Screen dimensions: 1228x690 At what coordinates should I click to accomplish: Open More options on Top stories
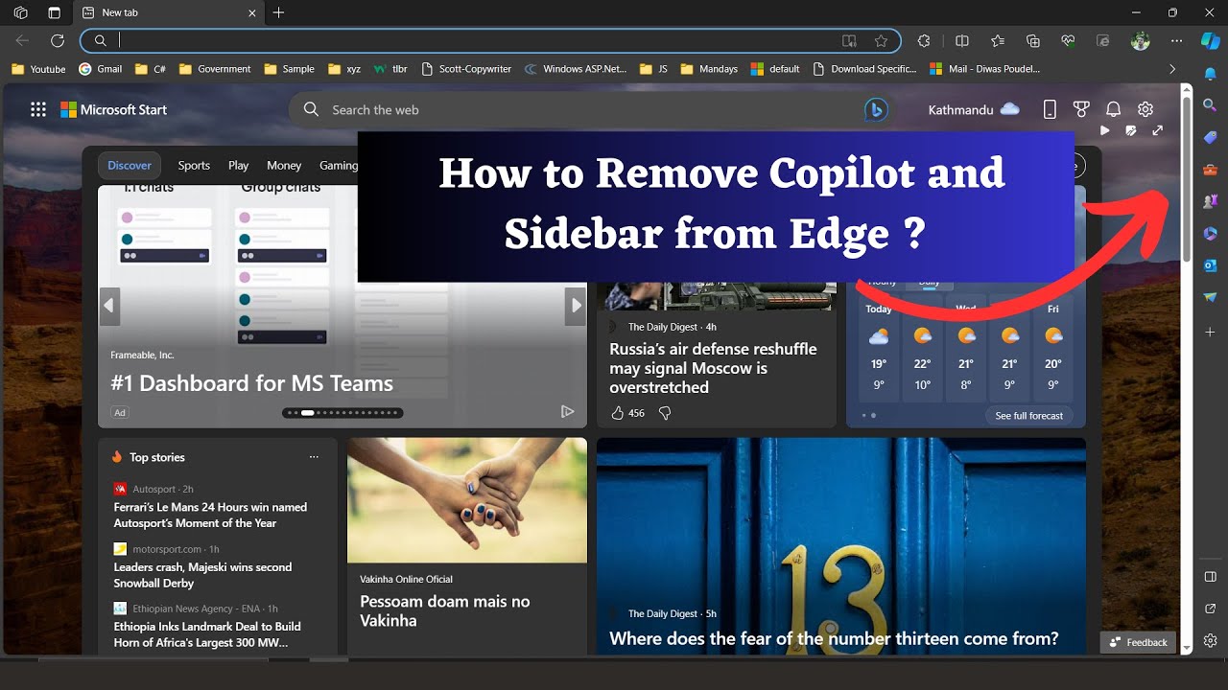tap(314, 457)
